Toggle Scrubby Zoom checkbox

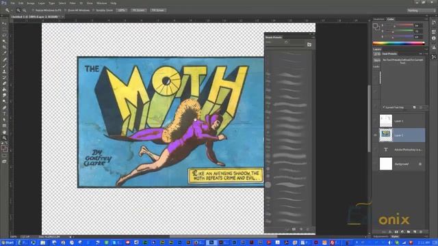(94, 10)
